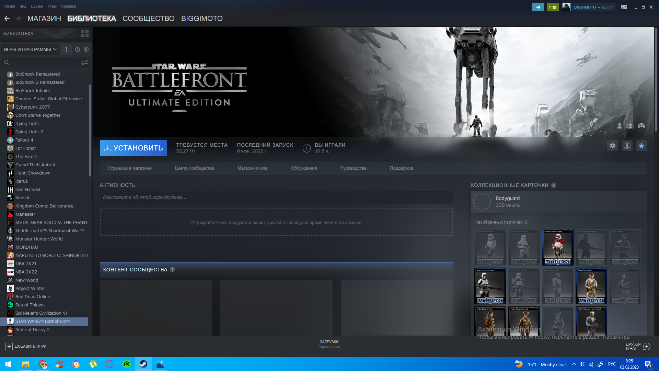This screenshot has width=659, height=371.
Task: Expand the Games and Software dropdown
Action: point(30,49)
